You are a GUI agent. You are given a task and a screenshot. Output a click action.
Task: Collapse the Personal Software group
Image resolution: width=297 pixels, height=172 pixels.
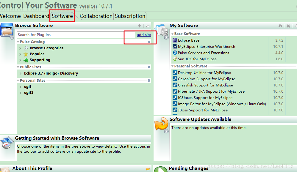click(173, 66)
